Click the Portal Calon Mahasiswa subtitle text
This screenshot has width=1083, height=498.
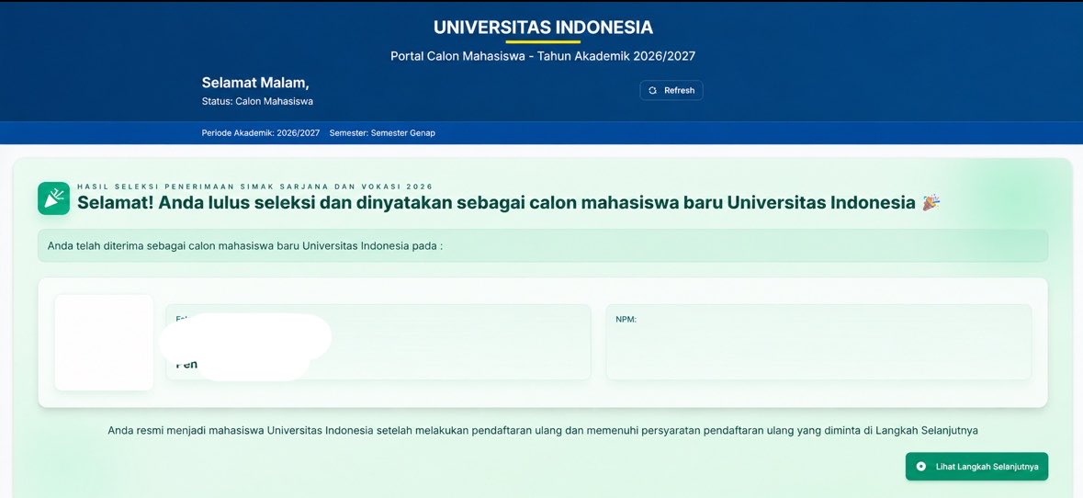coord(543,56)
